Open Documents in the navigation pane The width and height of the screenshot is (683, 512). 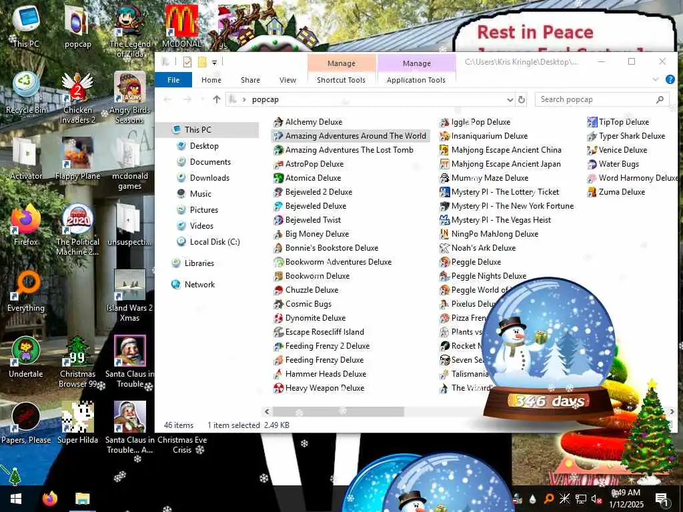(x=210, y=162)
